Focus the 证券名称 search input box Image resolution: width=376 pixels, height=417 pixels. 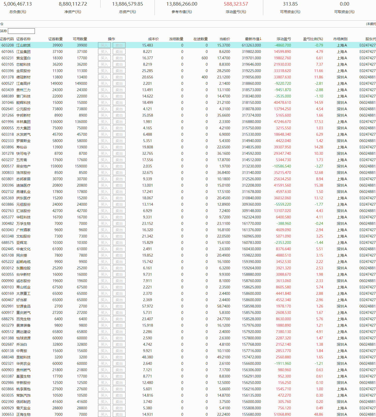21,31
